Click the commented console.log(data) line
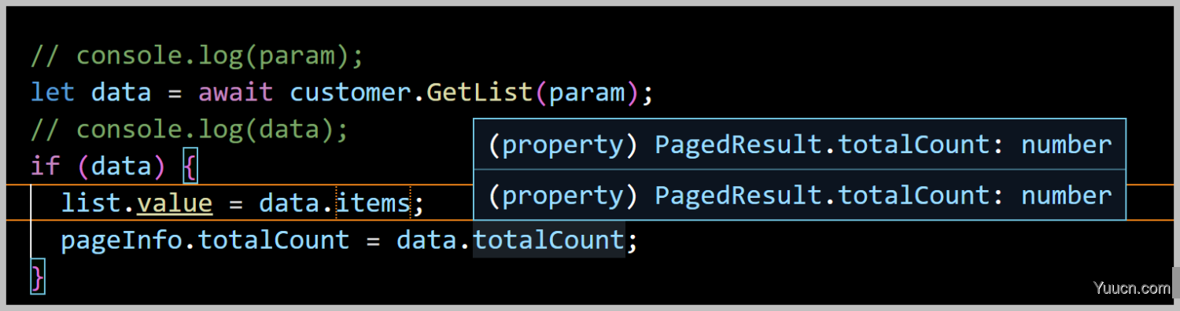Screen dimensions: 1180x311 (190, 130)
